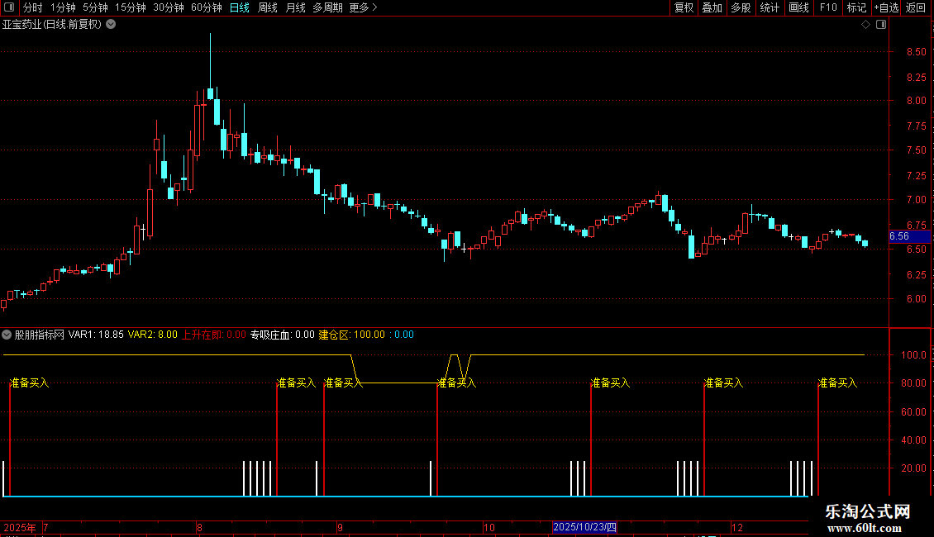Switch to 周线 weekly chart
This screenshot has width=934, height=537.
point(268,7)
